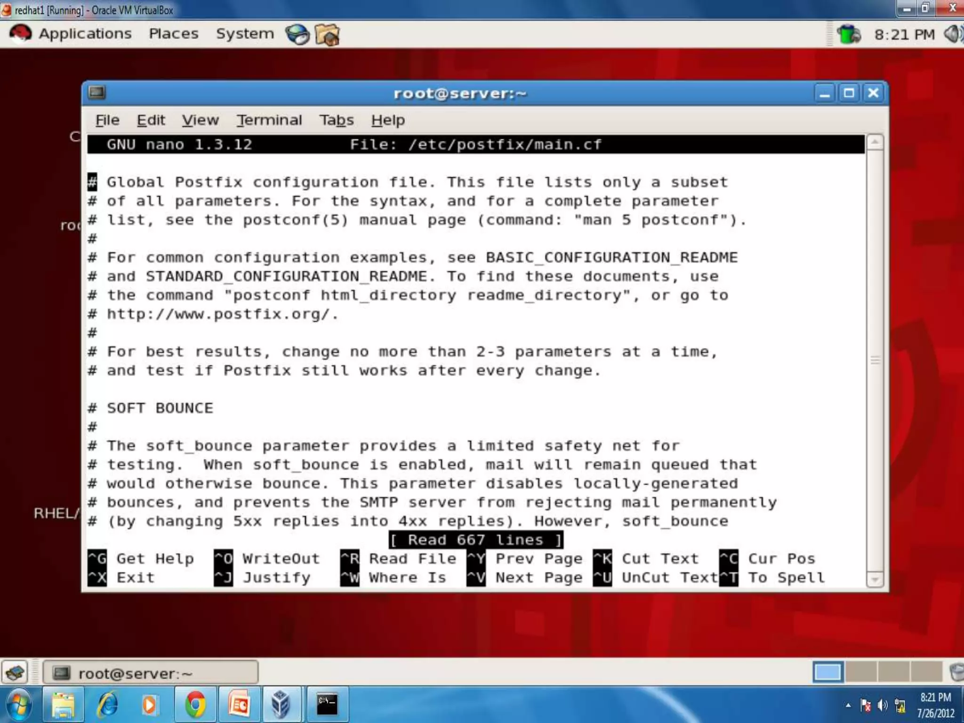This screenshot has width=964, height=723.
Task: Click the terminal window menu icon in title bar
Action: point(97,92)
